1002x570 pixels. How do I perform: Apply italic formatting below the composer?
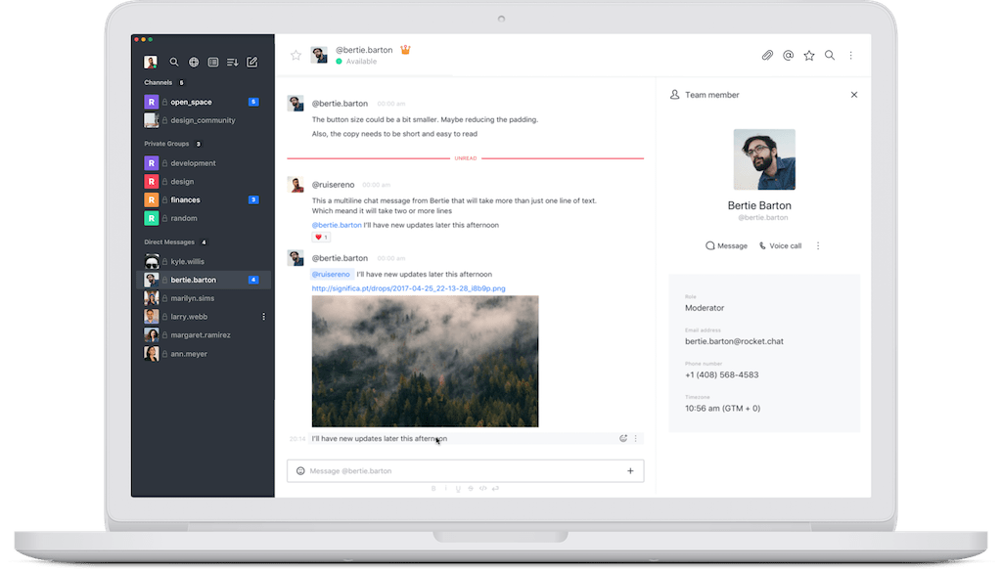tap(446, 488)
